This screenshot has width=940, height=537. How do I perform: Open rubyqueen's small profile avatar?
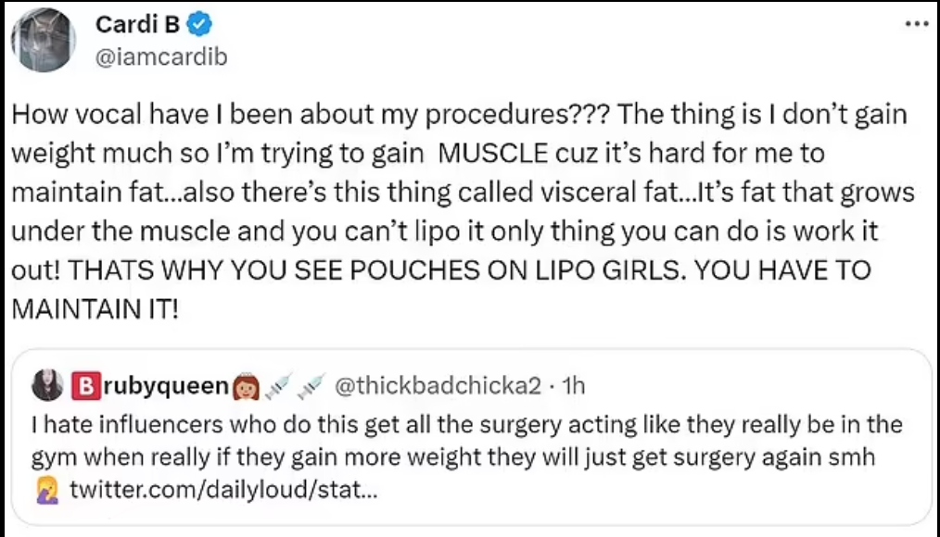click(x=47, y=385)
